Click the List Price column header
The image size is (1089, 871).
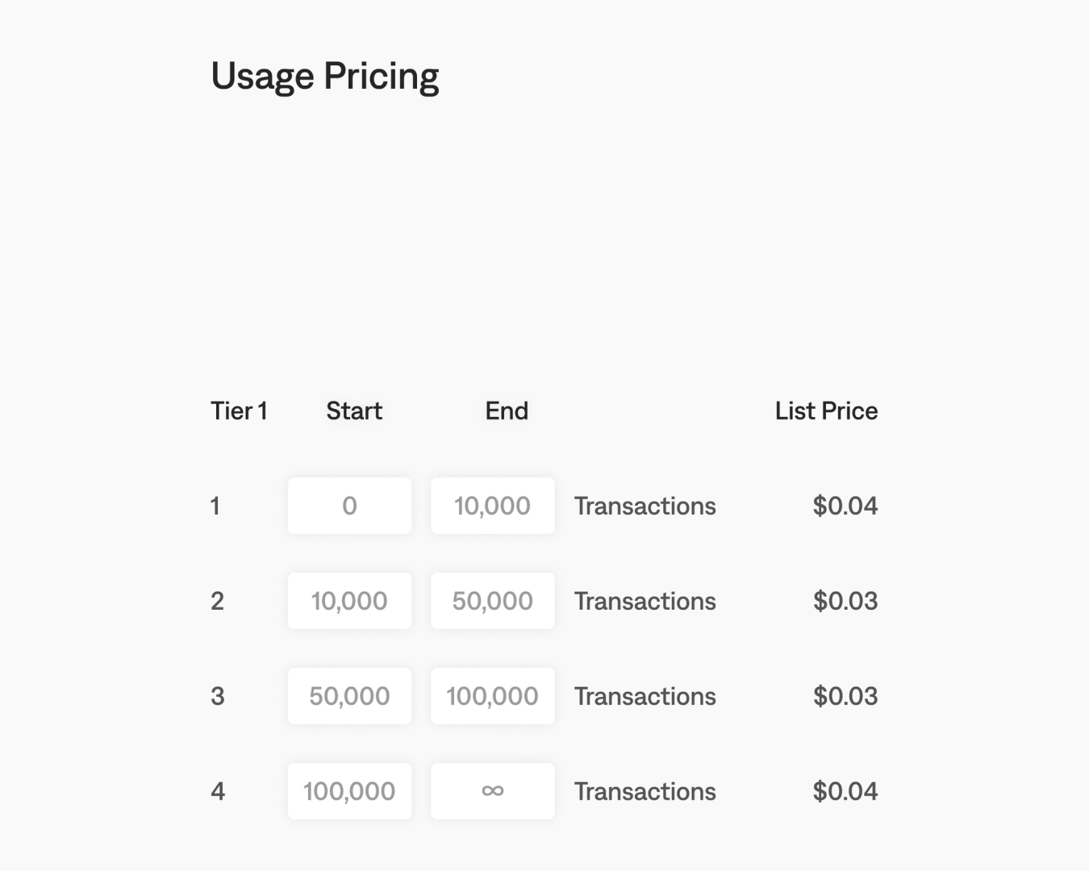pyautogui.click(x=826, y=410)
